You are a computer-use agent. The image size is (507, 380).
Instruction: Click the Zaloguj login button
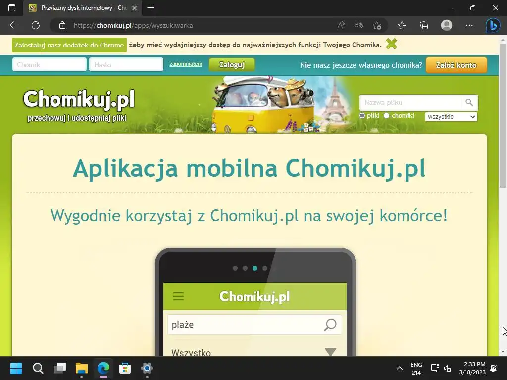[x=232, y=65]
